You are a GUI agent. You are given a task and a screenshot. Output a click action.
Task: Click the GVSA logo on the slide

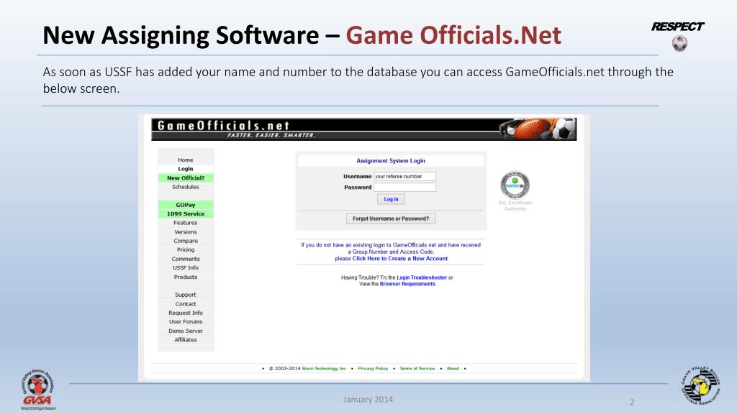click(37, 390)
